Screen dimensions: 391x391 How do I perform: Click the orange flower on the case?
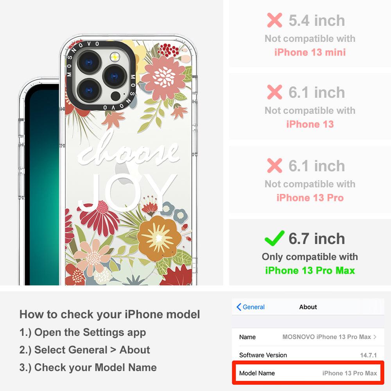click(x=159, y=238)
